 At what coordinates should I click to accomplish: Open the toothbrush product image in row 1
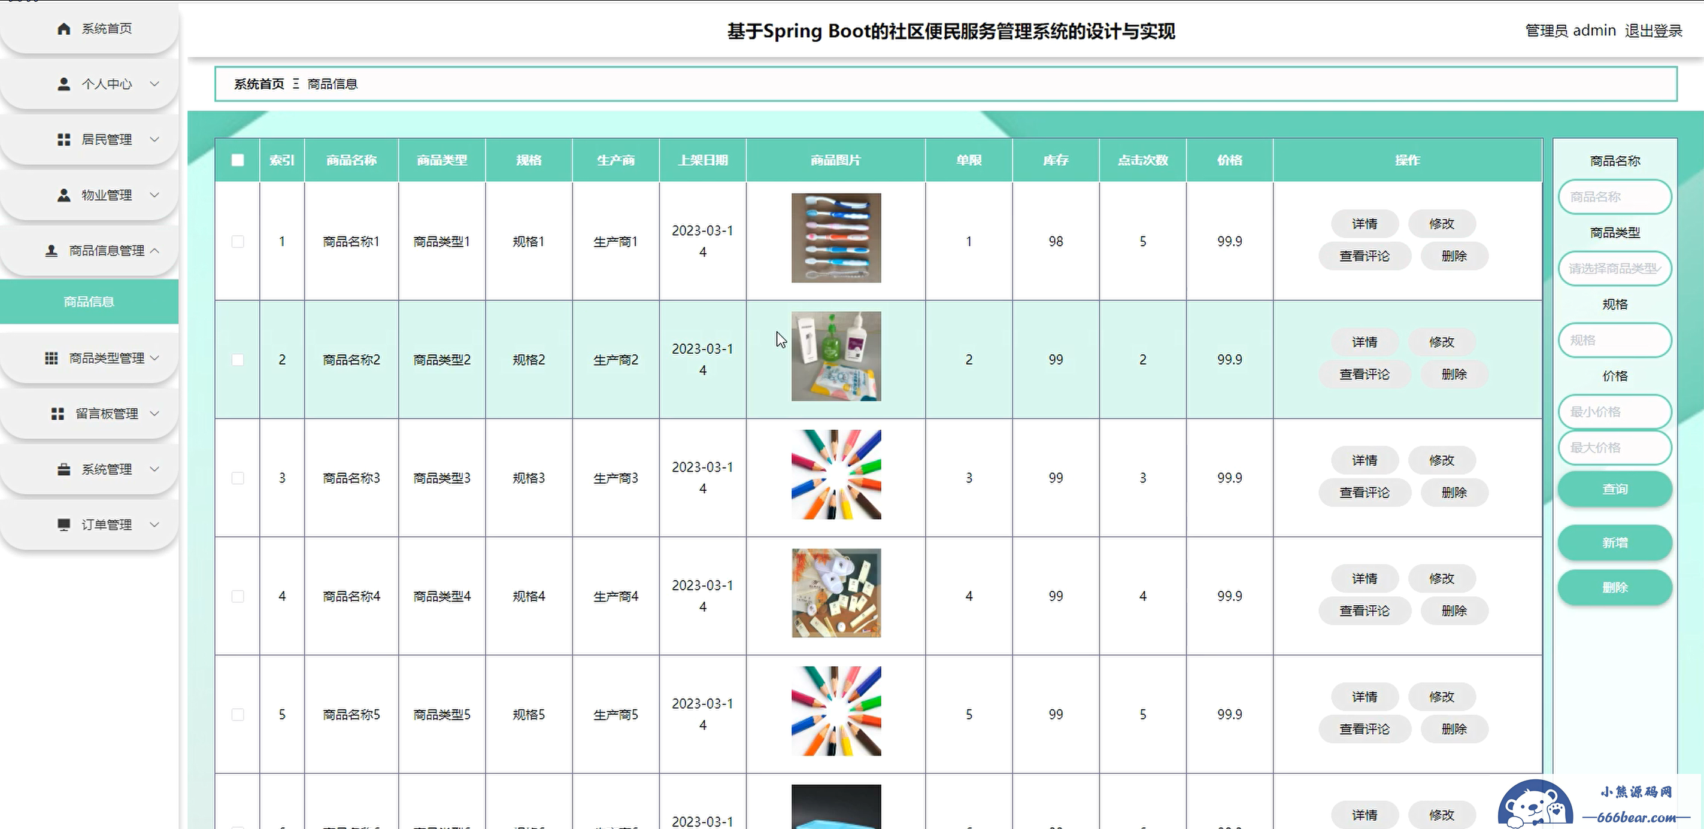click(836, 238)
